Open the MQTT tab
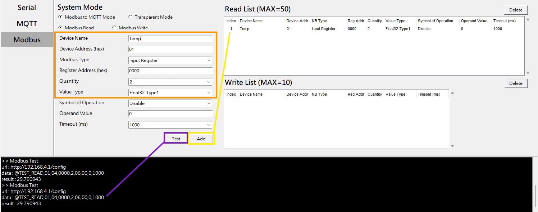Image resolution: width=538 pixels, height=212 pixels. click(27, 24)
